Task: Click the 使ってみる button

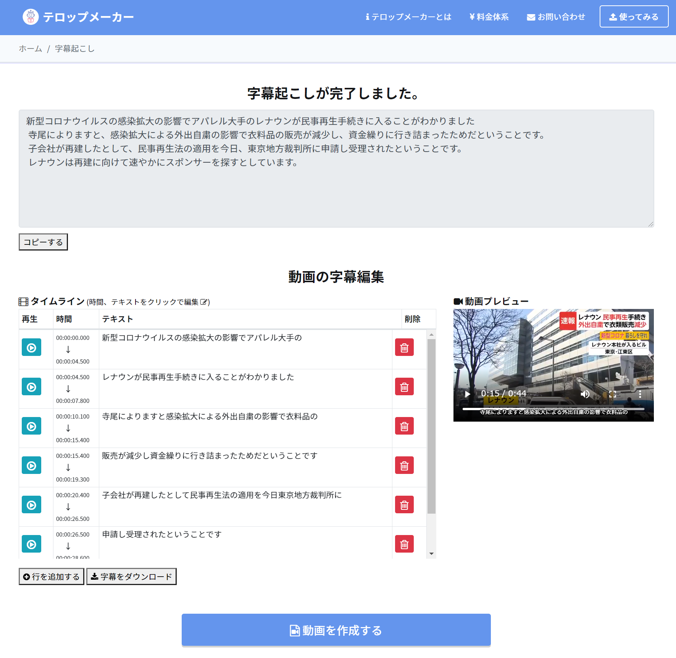Action: 634,16
